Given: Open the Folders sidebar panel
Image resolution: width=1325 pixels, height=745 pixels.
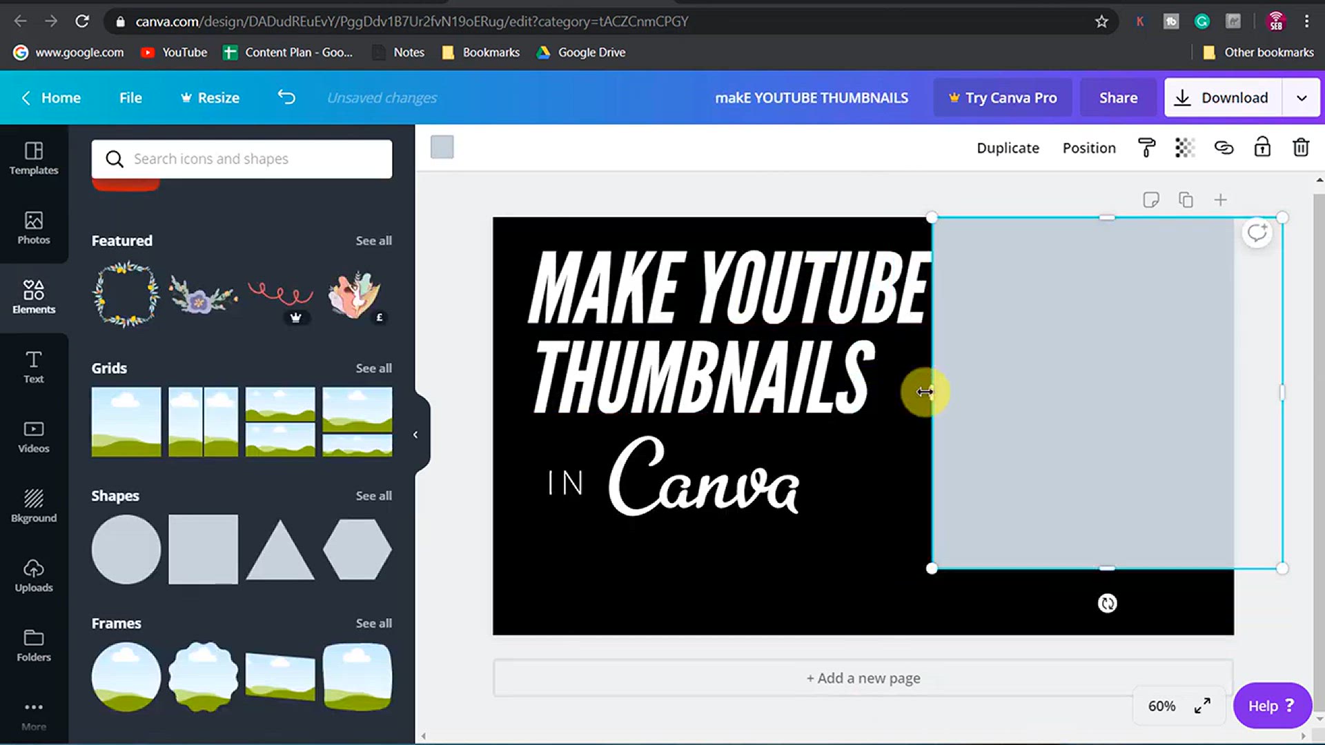Looking at the screenshot, I should pos(34,646).
